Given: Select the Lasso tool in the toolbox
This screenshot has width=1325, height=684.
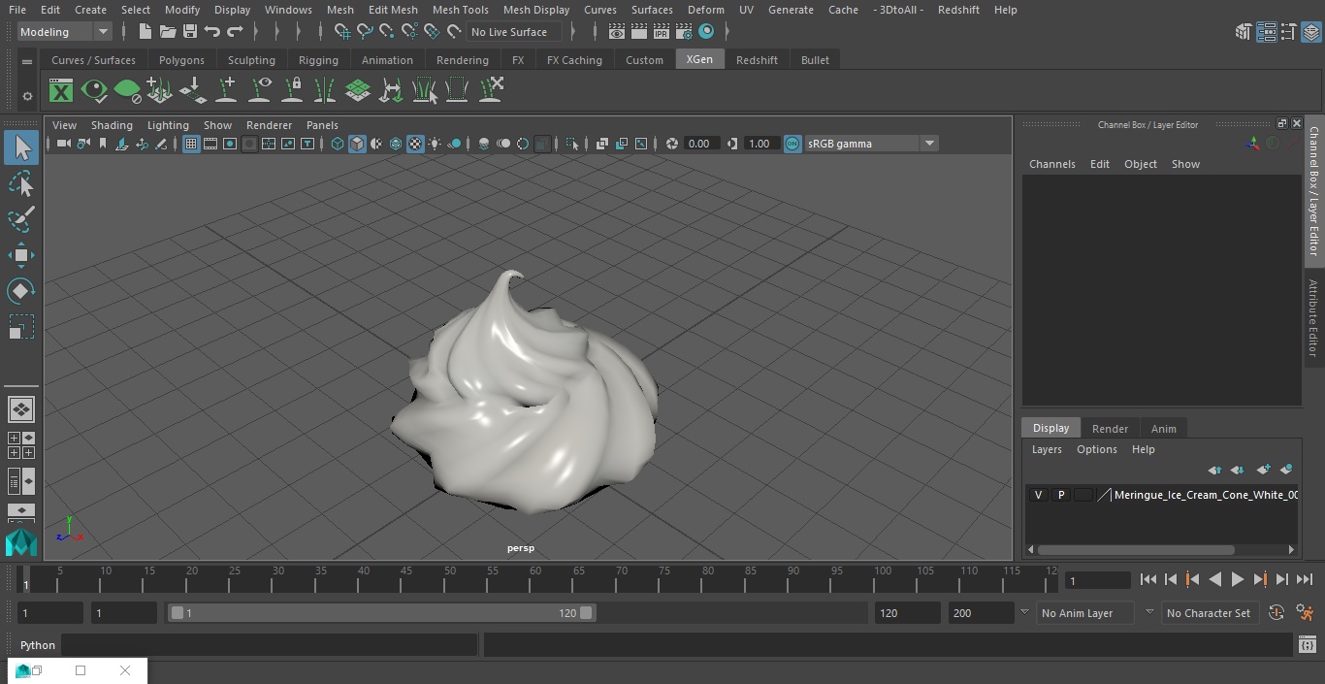Looking at the screenshot, I should click(20, 183).
